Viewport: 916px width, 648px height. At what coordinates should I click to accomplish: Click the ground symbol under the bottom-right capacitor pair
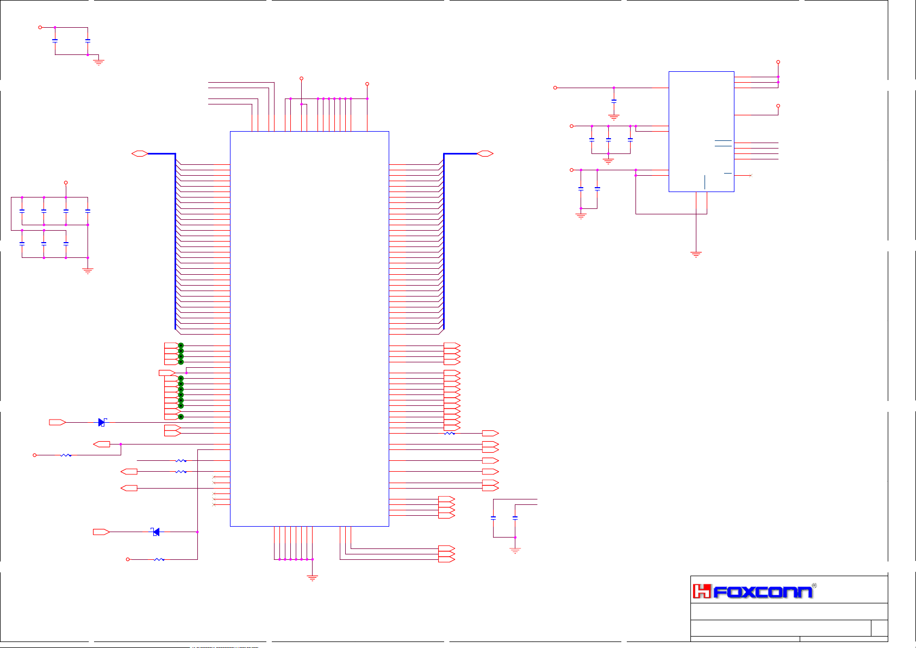click(x=515, y=551)
